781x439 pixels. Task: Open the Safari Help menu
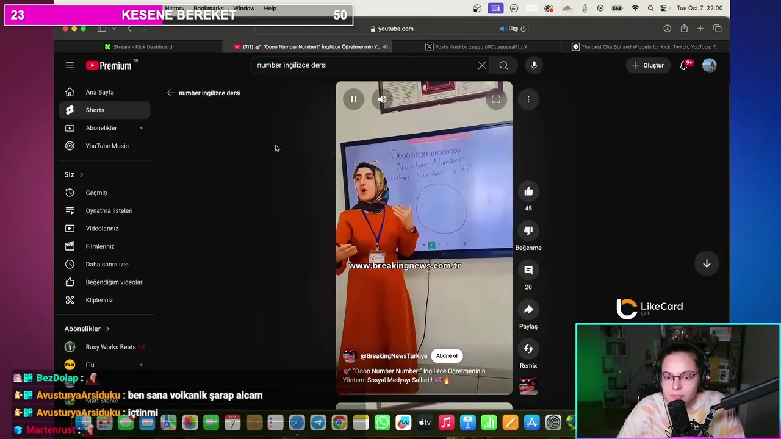pos(270,8)
